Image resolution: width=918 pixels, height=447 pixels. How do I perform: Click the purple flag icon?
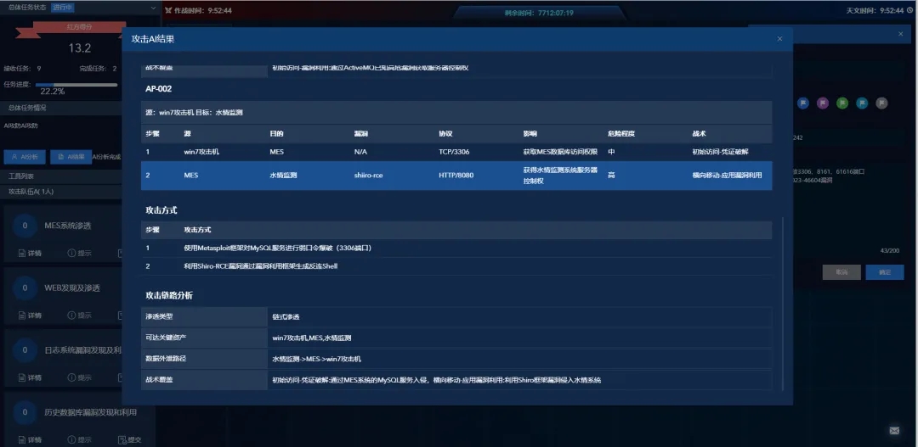tap(823, 103)
